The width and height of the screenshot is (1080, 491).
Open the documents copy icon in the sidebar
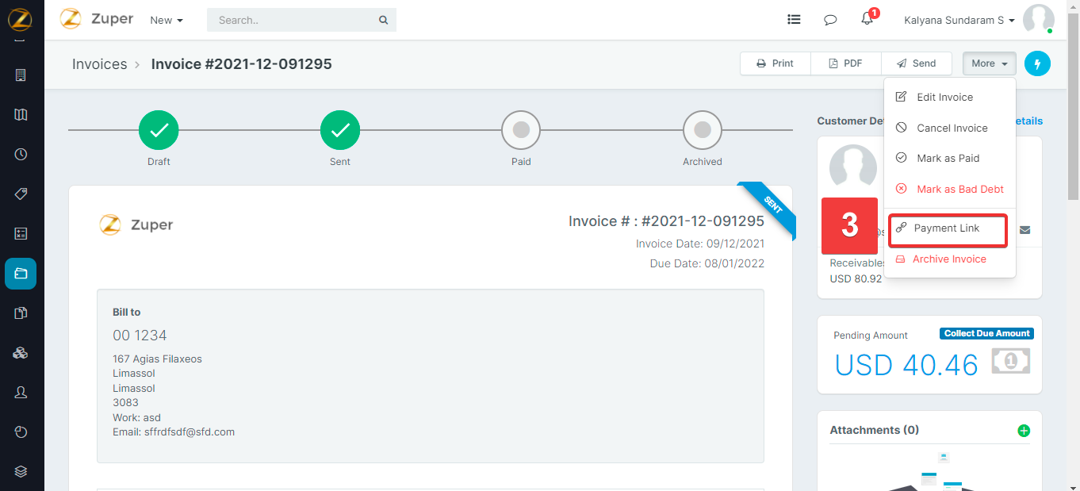pyautogui.click(x=21, y=313)
